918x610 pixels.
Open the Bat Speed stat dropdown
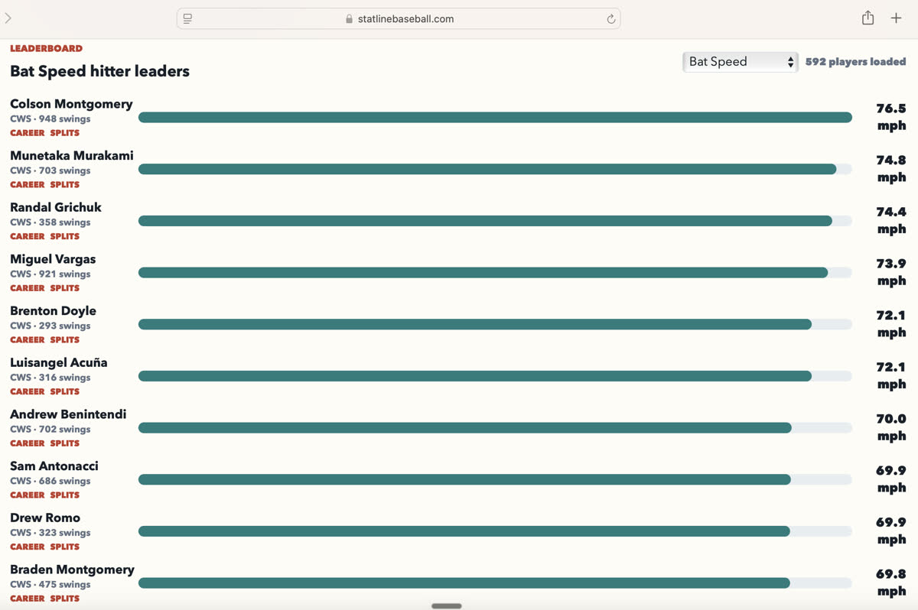click(740, 62)
